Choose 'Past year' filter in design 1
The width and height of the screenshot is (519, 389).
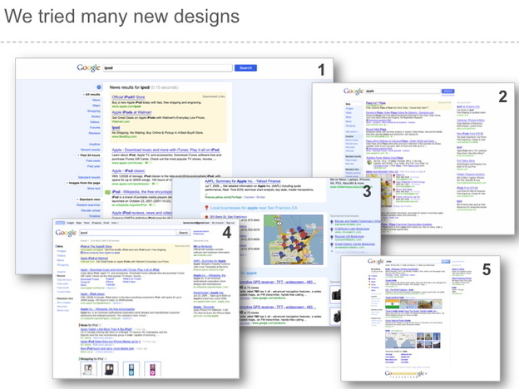click(94, 166)
